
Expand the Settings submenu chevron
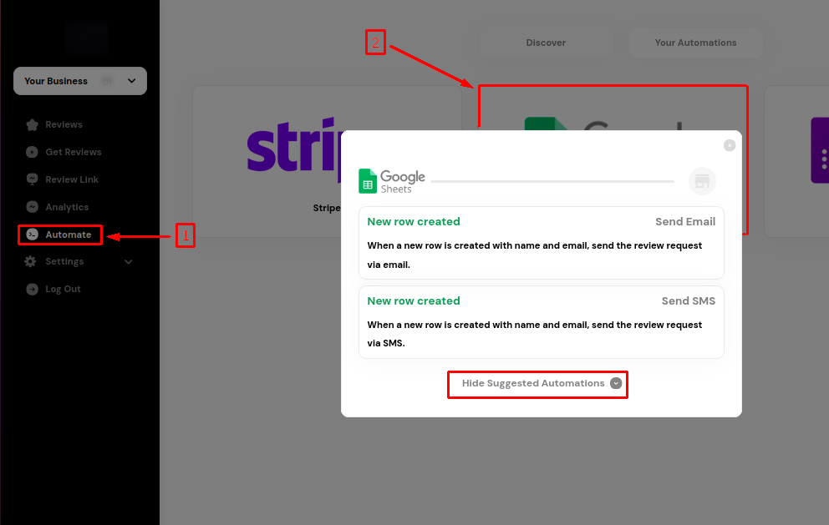click(x=129, y=262)
